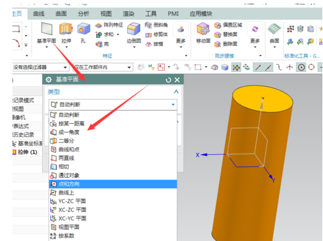Toggle the endpoint snap icon
This screenshot has height=241, width=323.
(x=258, y=68)
